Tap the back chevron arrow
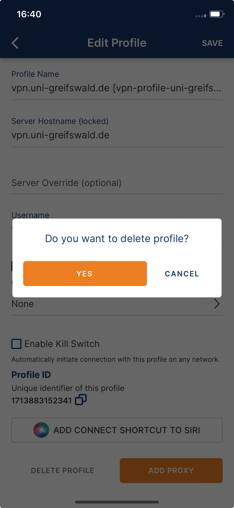 point(15,43)
